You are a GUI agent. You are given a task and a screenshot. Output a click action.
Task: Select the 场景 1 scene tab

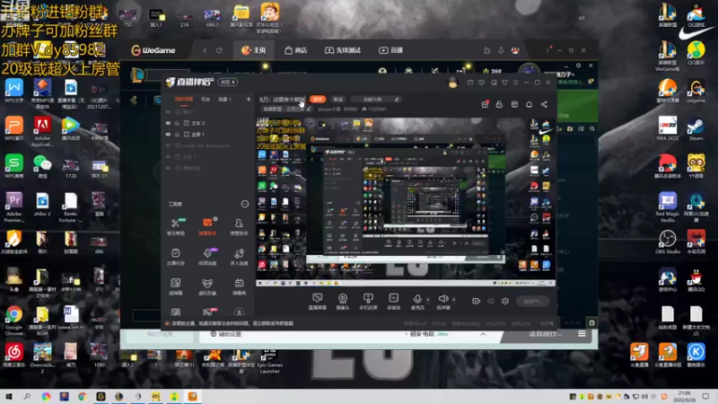click(x=224, y=99)
